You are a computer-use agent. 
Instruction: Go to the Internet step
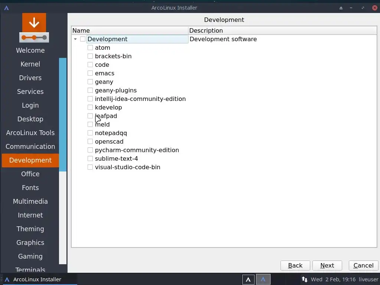coord(30,215)
